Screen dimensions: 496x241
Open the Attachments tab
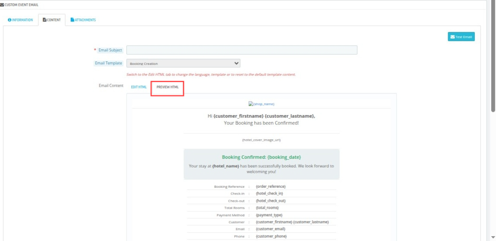click(x=83, y=20)
